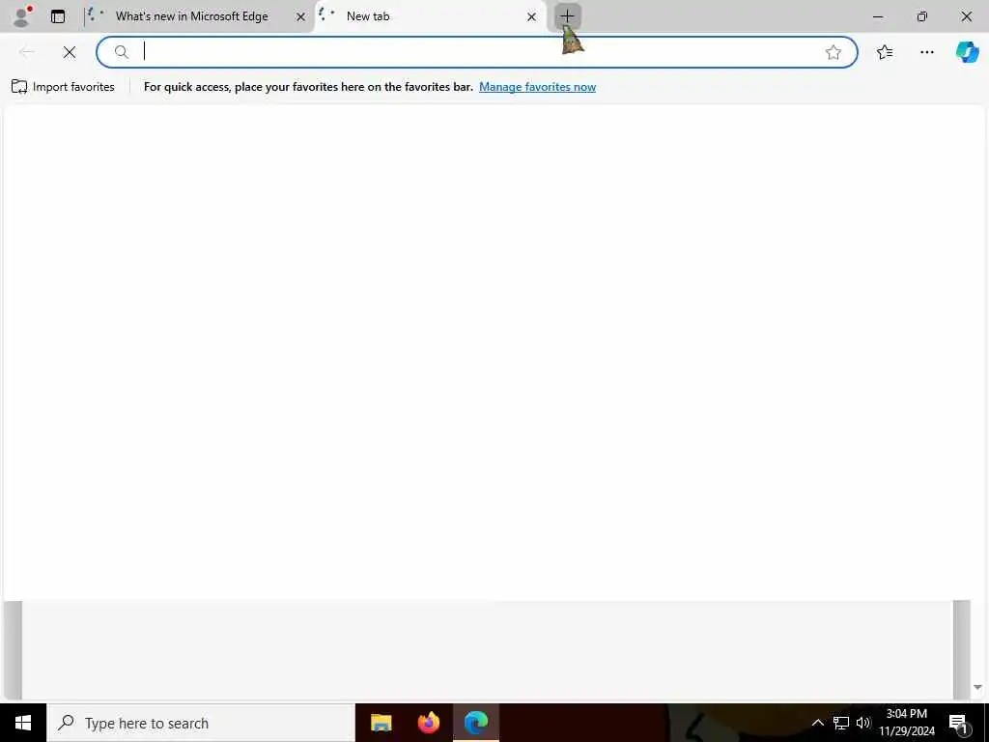Open the network status icon
This screenshot has width=989, height=742.
pyautogui.click(x=841, y=723)
